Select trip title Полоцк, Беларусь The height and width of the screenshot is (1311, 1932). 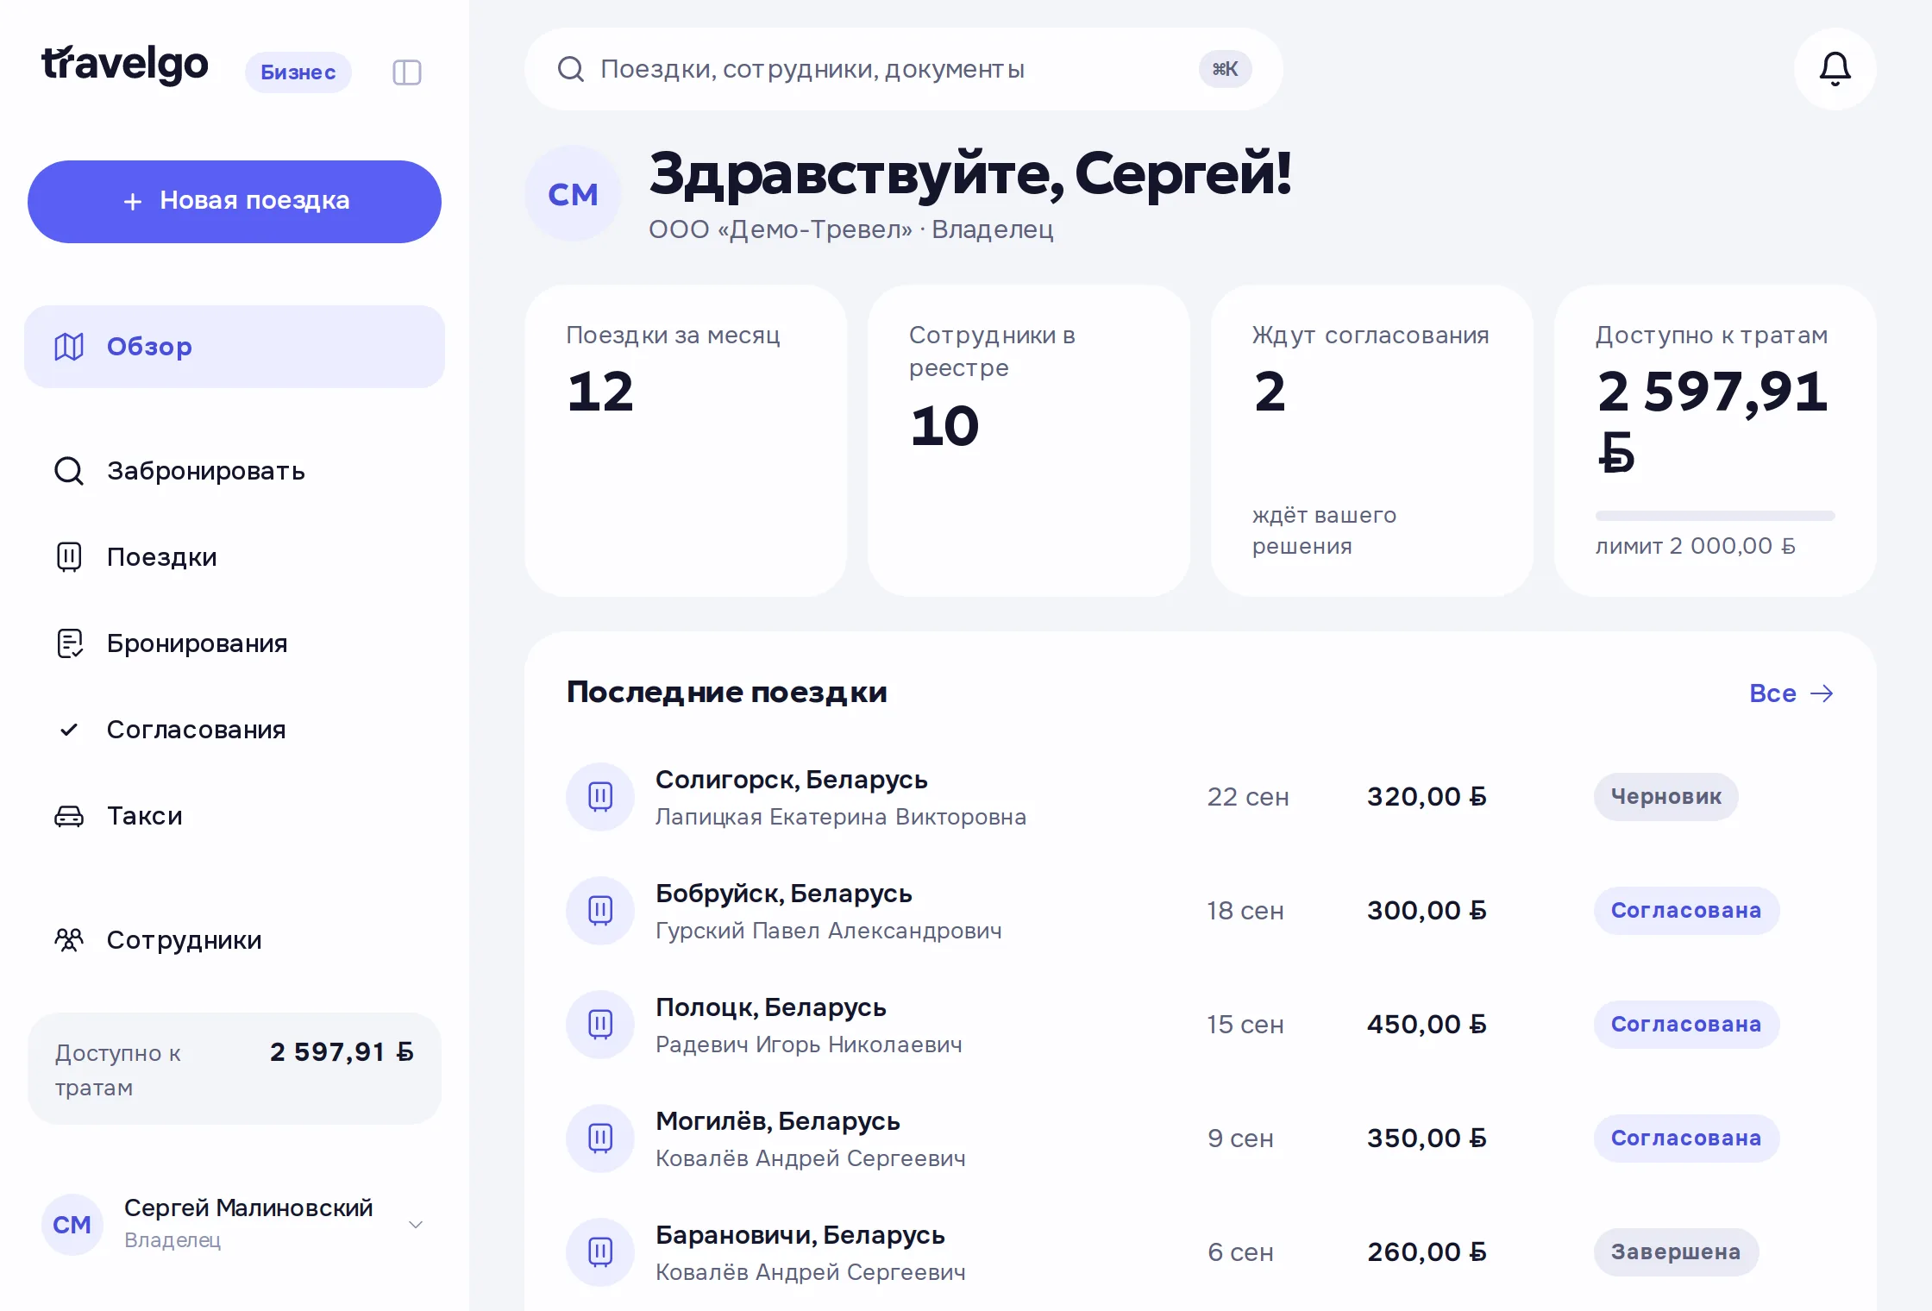771,1007
